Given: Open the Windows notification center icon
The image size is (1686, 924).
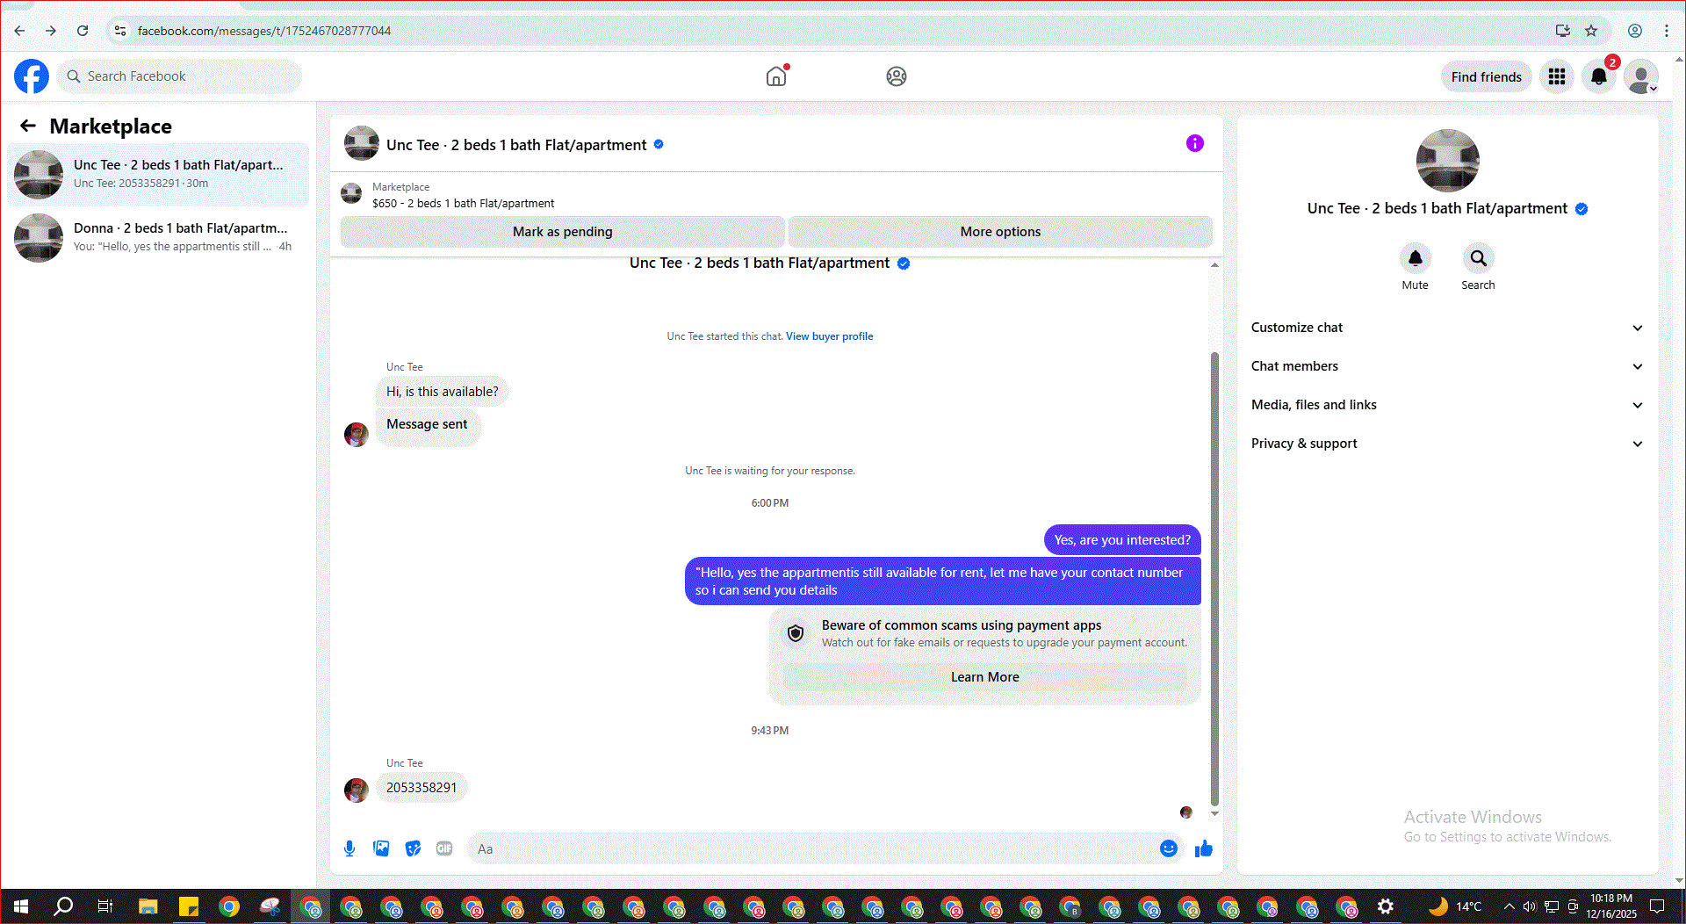Looking at the screenshot, I should [1657, 906].
